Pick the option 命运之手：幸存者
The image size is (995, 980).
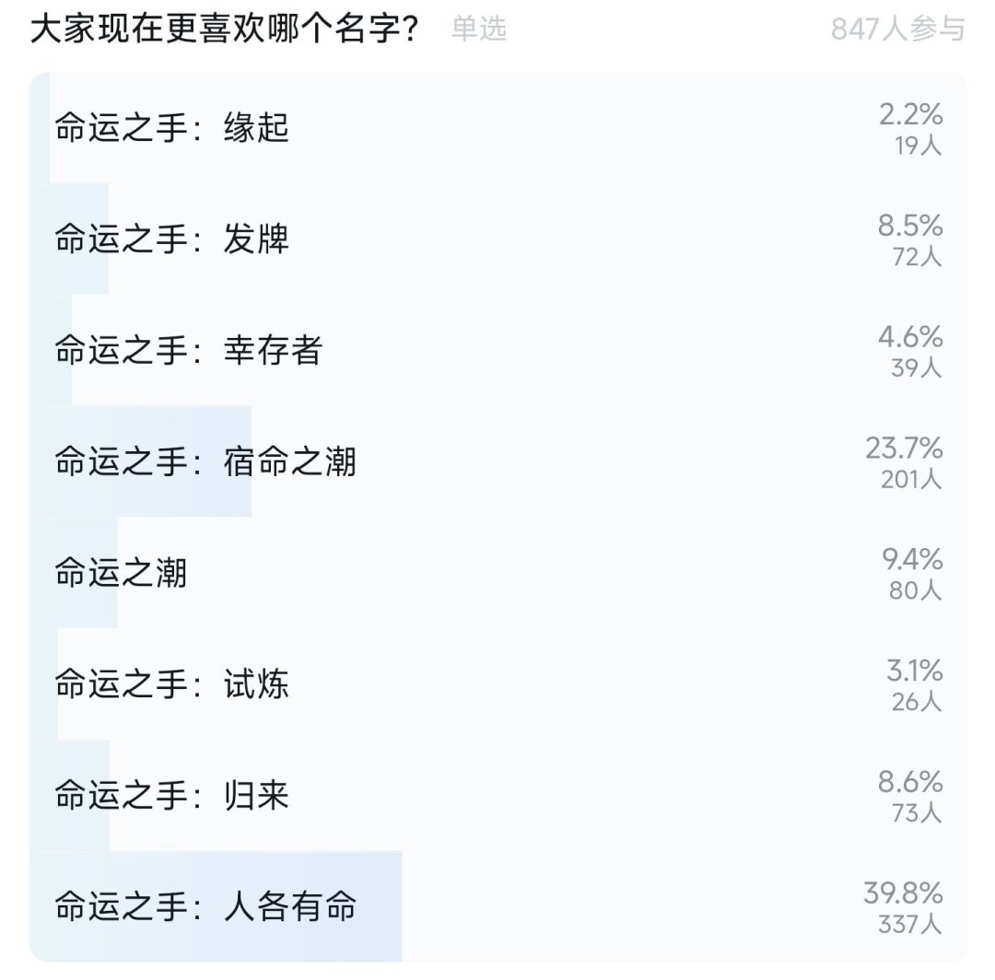pyautogui.click(x=189, y=351)
